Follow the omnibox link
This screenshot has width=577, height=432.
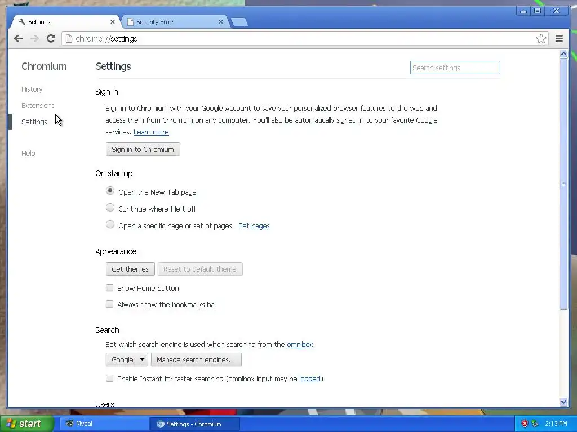click(x=300, y=345)
